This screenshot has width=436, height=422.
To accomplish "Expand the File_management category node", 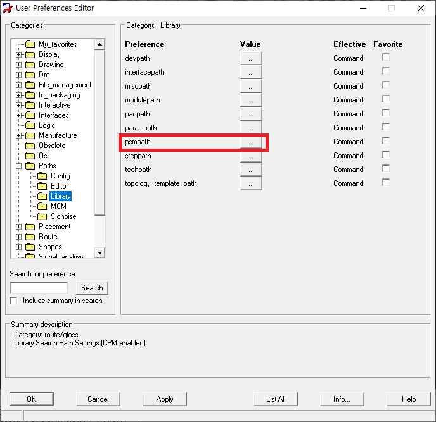I will (18, 85).
